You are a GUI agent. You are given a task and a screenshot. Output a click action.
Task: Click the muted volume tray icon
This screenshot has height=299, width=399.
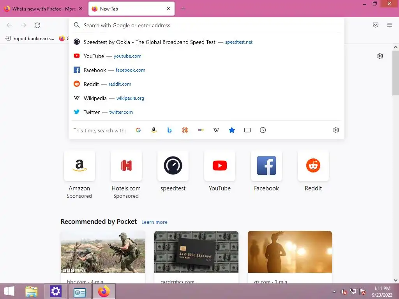pos(344,292)
